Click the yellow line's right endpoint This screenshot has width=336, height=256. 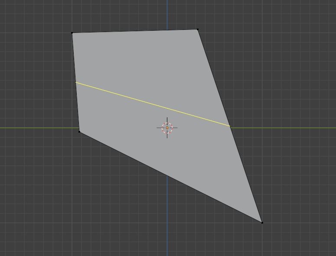230,126
